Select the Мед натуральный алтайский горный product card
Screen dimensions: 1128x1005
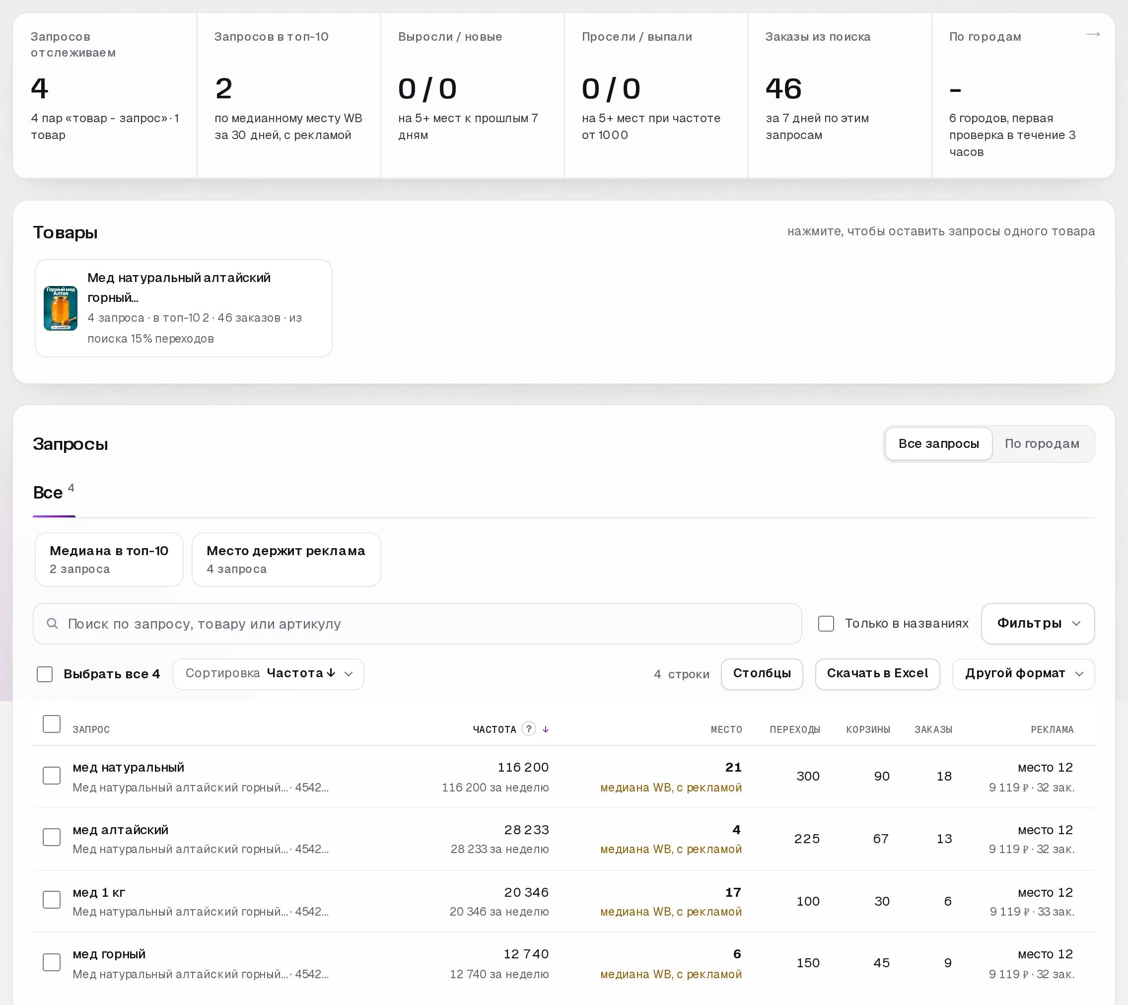(183, 308)
